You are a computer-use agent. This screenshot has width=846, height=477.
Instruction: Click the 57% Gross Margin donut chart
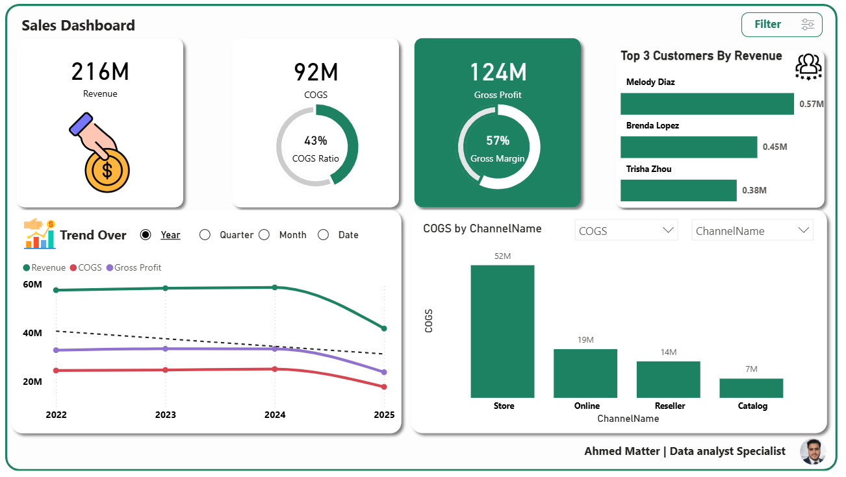[x=498, y=147]
